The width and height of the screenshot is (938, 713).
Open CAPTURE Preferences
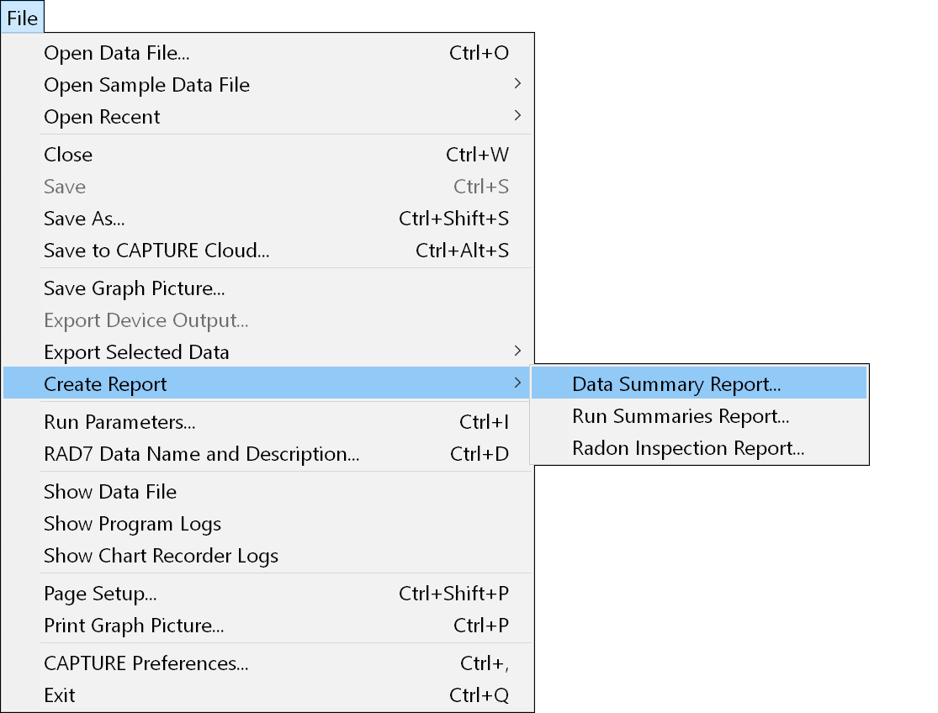pyautogui.click(x=146, y=663)
